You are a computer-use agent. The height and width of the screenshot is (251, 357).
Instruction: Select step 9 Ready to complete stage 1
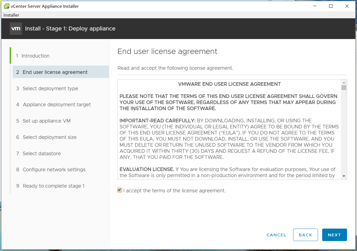pos(50,186)
